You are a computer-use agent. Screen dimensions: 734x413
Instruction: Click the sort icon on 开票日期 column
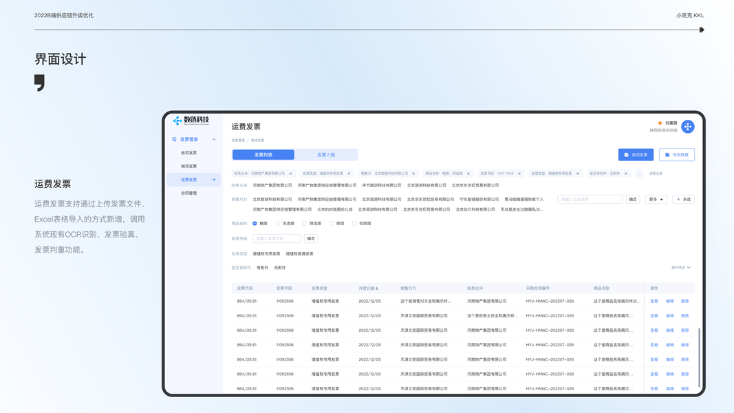(377, 288)
